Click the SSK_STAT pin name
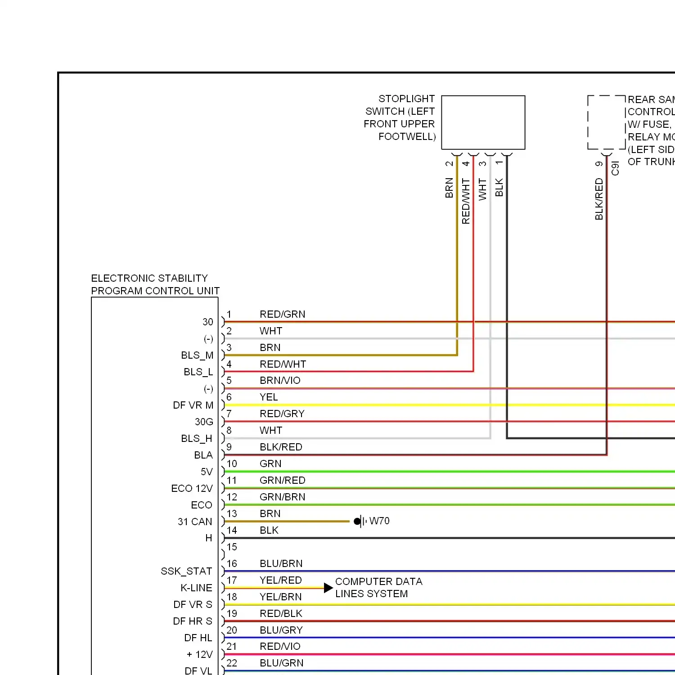The image size is (675, 675). pos(186,571)
